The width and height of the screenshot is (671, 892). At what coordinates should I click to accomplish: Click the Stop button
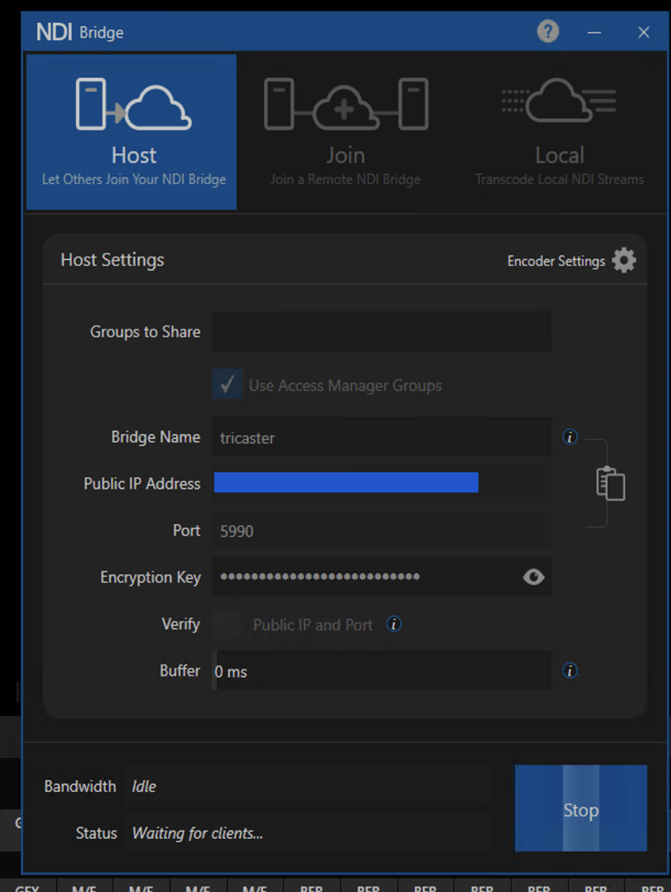pyautogui.click(x=581, y=808)
